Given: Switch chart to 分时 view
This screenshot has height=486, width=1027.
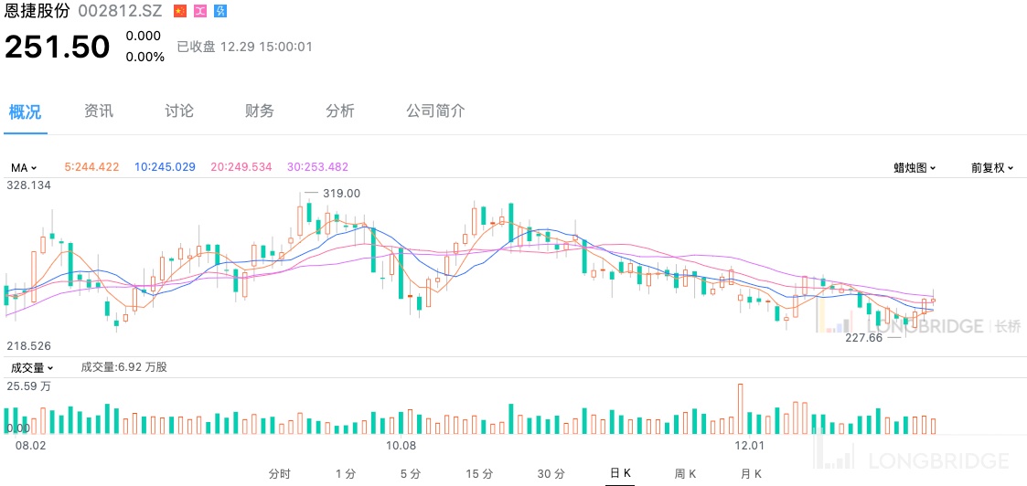Looking at the screenshot, I should point(280,473).
